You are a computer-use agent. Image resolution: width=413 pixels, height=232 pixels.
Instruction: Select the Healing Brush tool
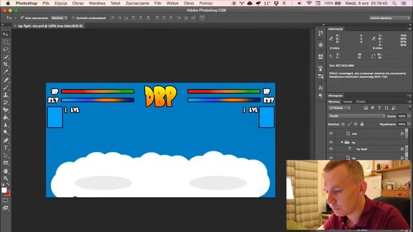(6, 80)
